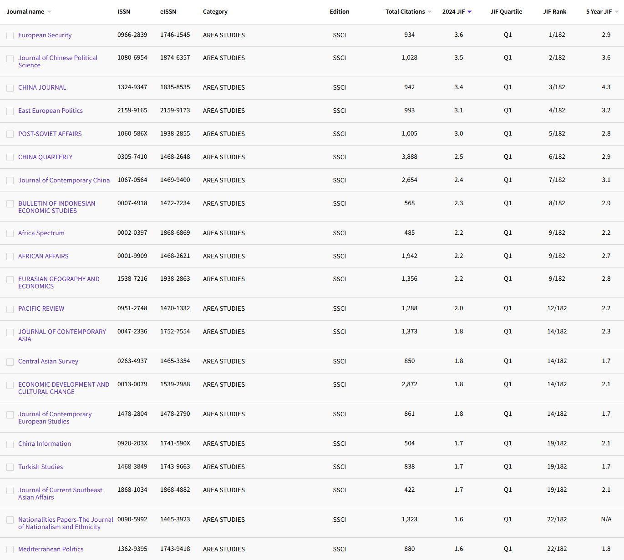Check East European Politics checkbox
624x560 pixels.
[x=10, y=111]
